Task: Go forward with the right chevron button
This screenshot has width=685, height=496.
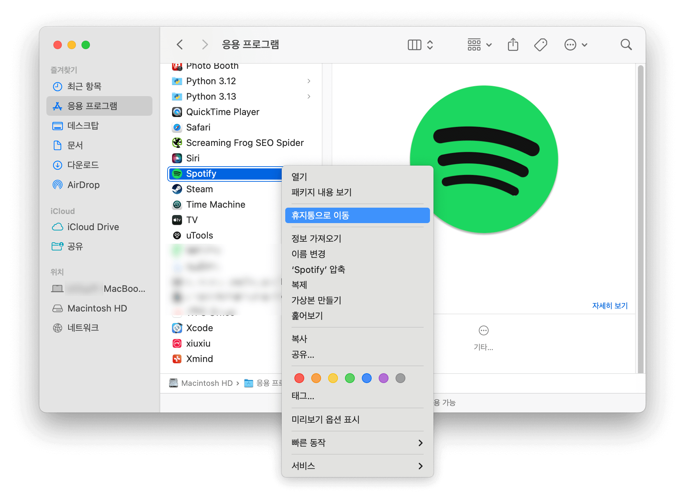Action: (205, 45)
